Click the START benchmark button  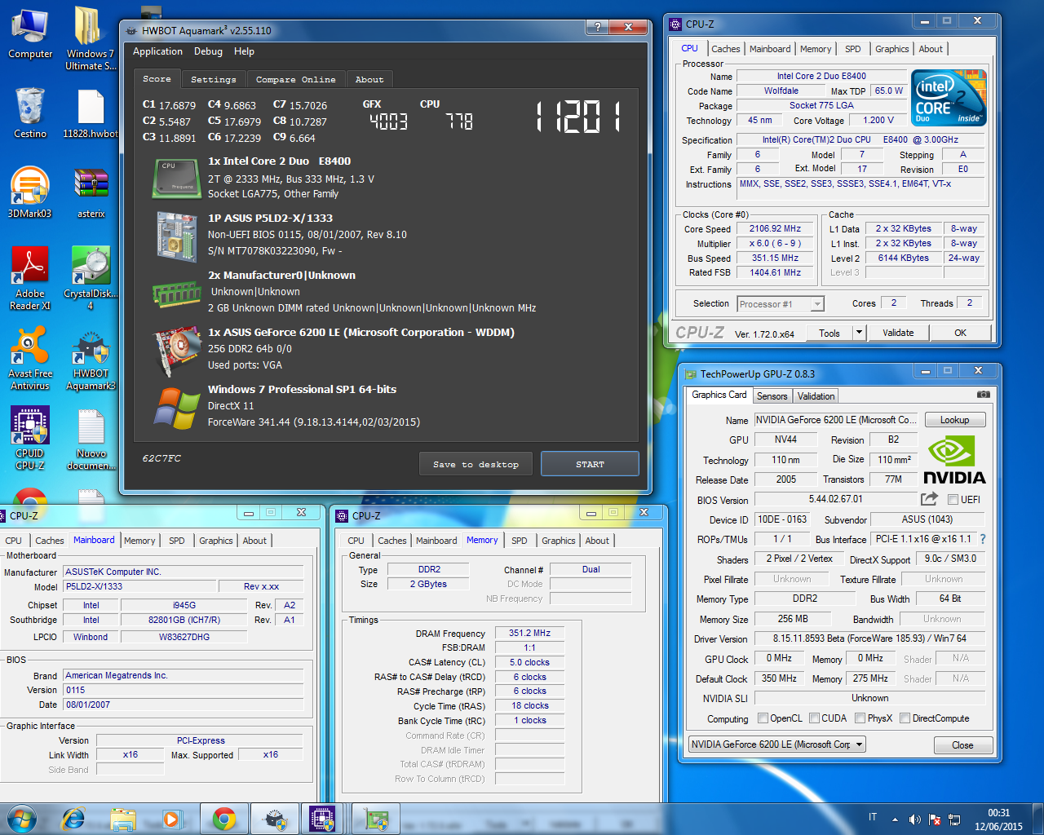coord(590,464)
